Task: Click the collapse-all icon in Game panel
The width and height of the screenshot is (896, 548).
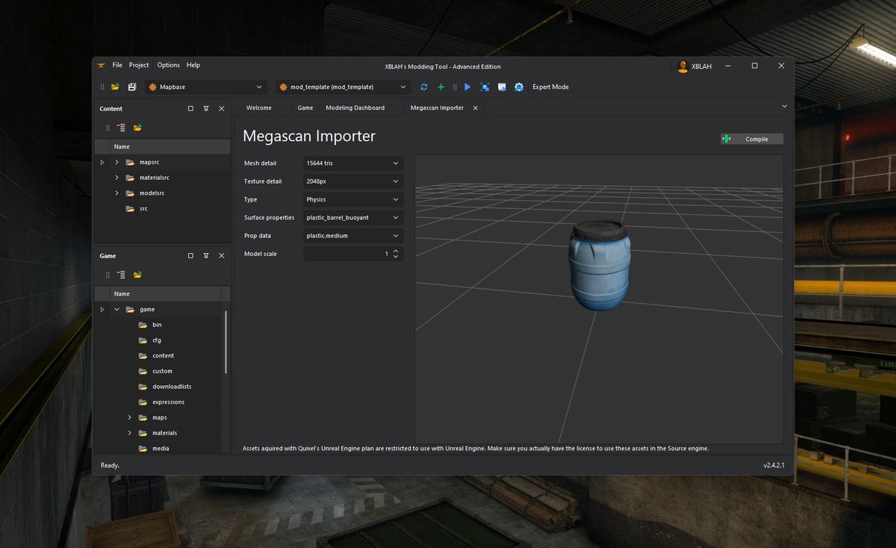Action: (x=121, y=275)
